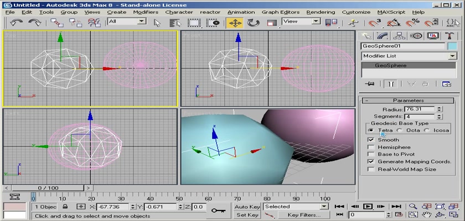Click the Segments spinner arrows
The height and width of the screenshot is (221, 465).
(x=439, y=117)
